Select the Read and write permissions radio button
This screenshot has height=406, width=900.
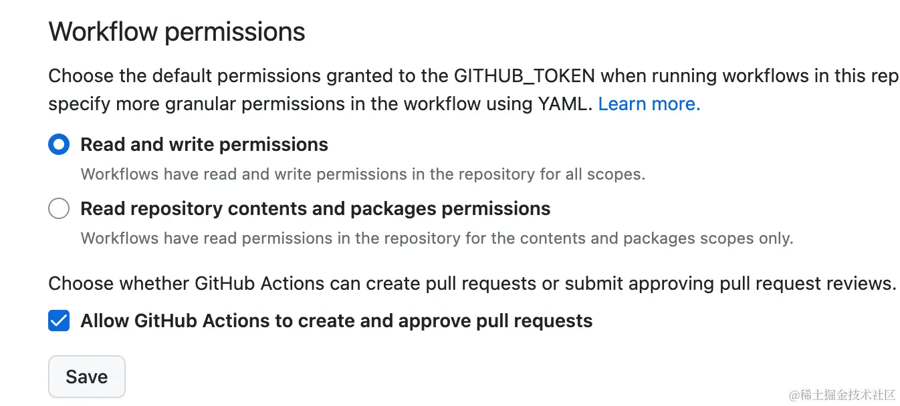(x=59, y=144)
